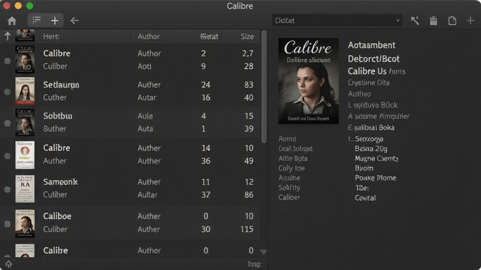
Task: Add a book with the plus icon beside list view
Action: click(54, 21)
